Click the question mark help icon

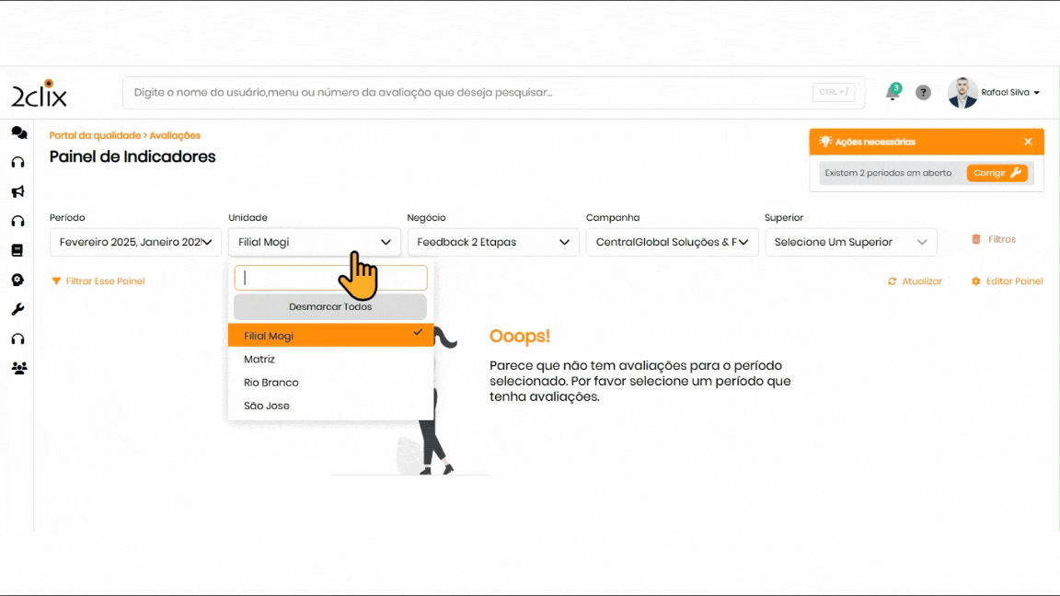click(x=923, y=93)
